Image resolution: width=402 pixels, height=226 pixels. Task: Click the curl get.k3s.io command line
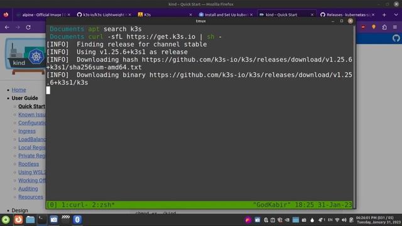(x=136, y=36)
